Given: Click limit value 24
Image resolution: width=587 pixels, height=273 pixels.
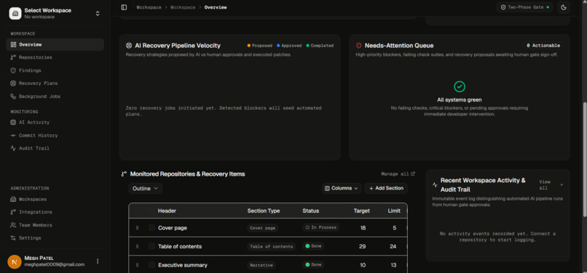Looking at the screenshot, I should (393, 246).
